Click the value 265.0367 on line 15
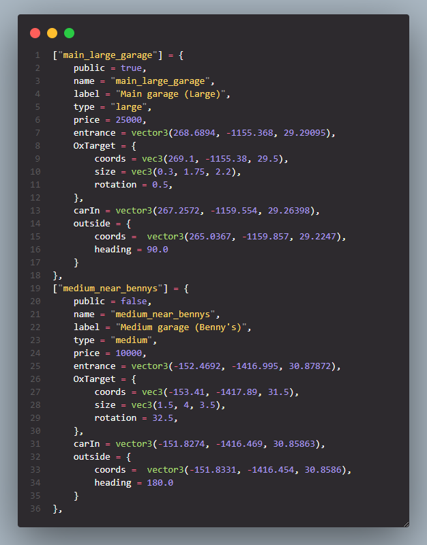This screenshot has width=427, height=545. (x=209, y=237)
